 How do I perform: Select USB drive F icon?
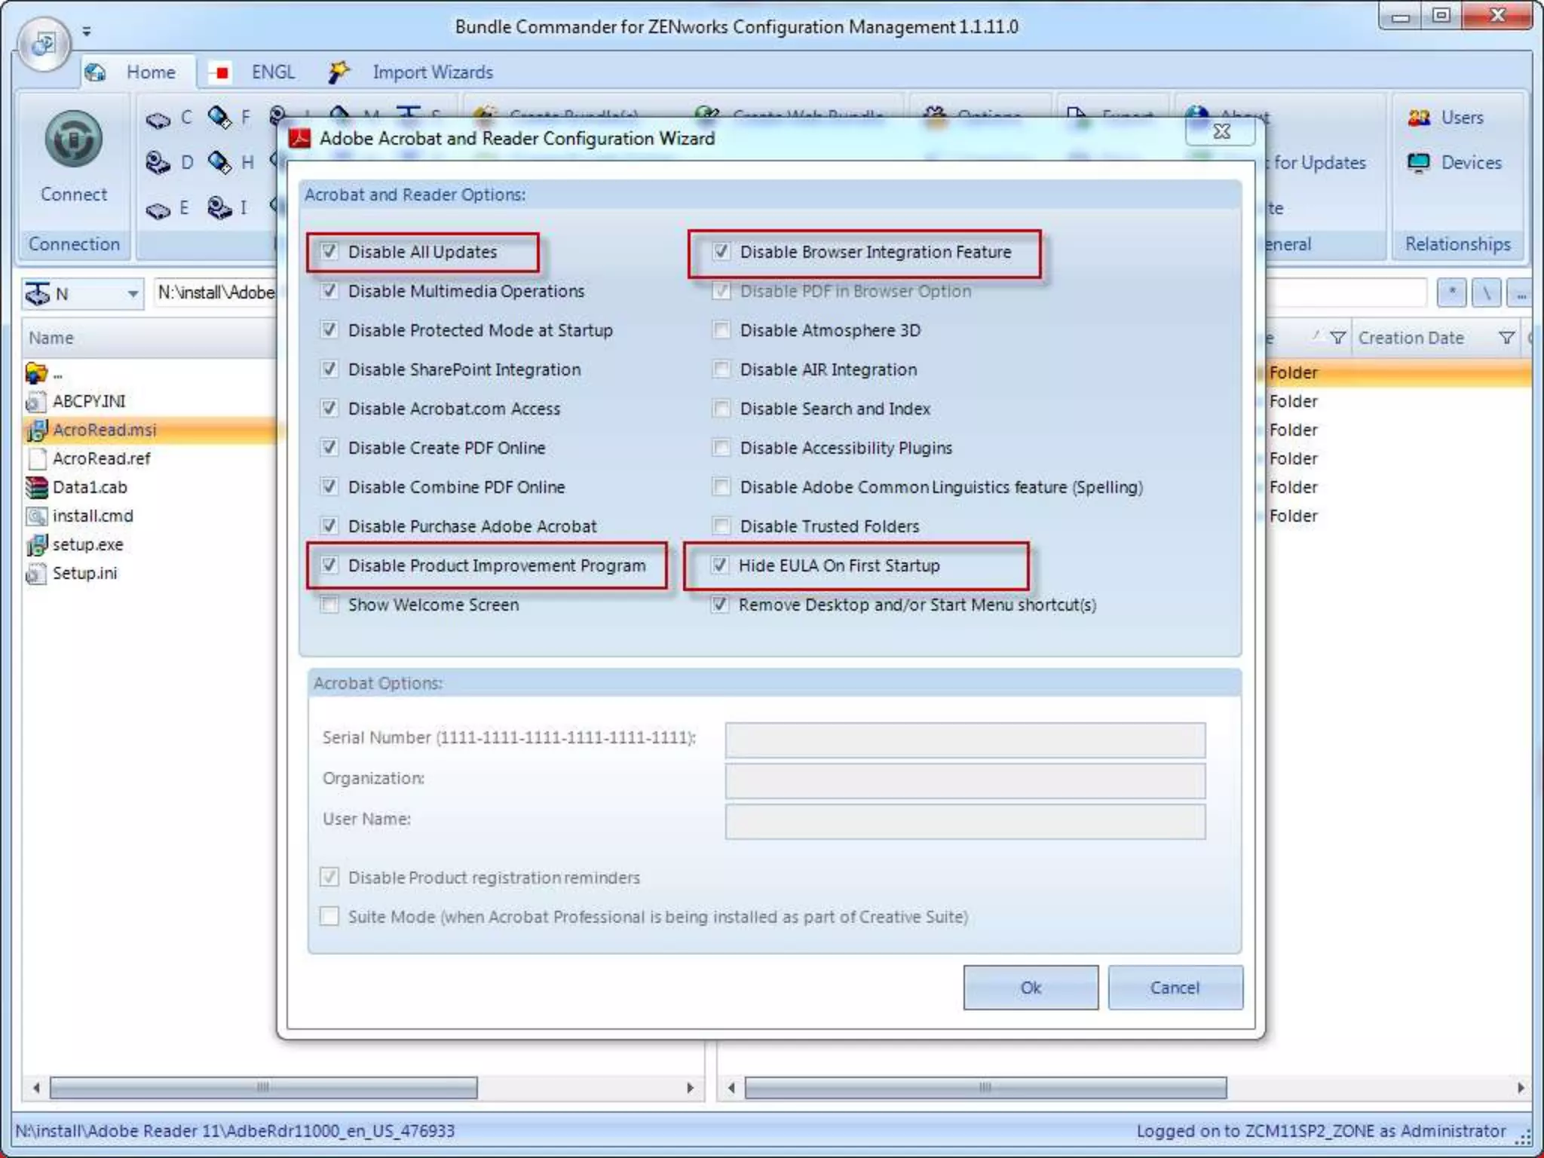[x=219, y=117]
